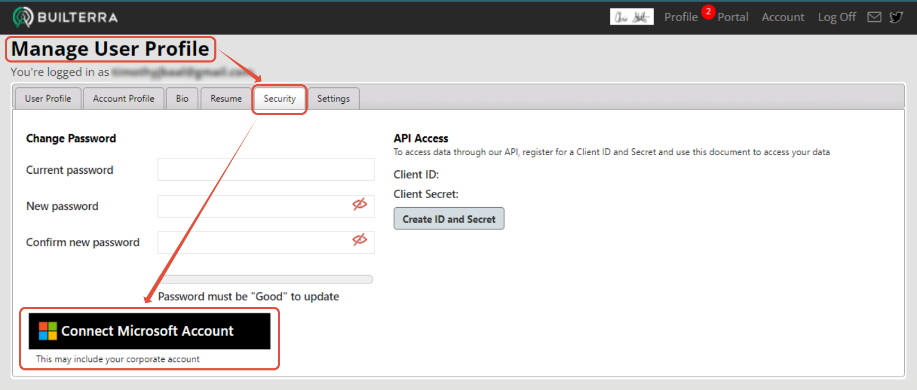The width and height of the screenshot is (917, 390).
Task: Switch to the User Profile tab
Action: (x=48, y=99)
